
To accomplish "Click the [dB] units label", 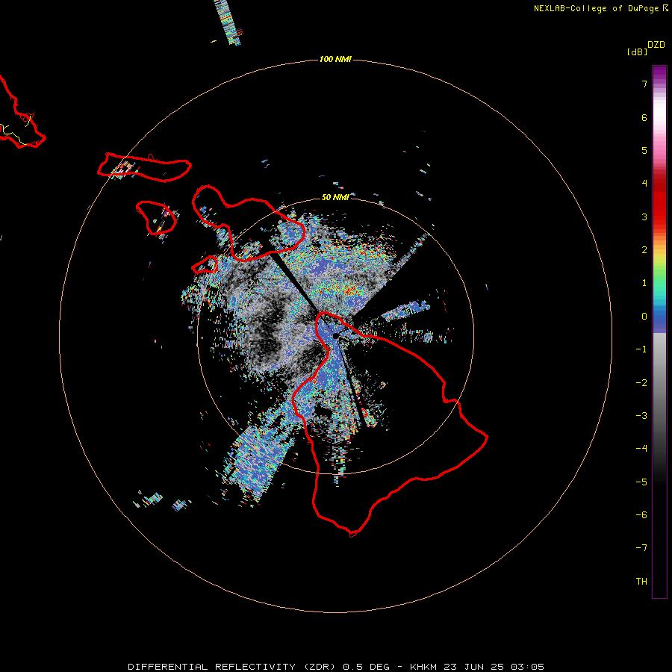I will coord(638,52).
